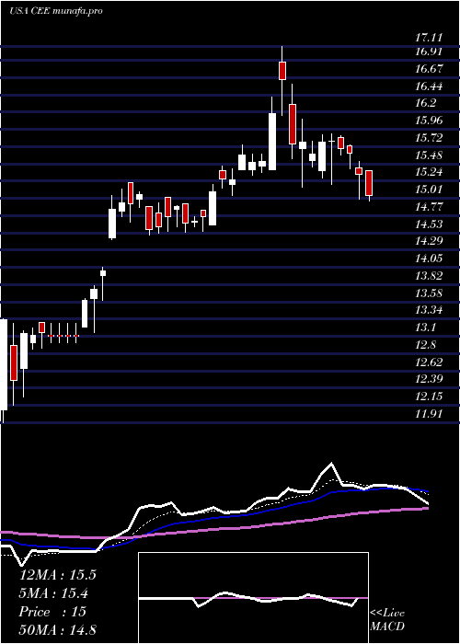Click the 17.11 price axis label

click(429, 38)
